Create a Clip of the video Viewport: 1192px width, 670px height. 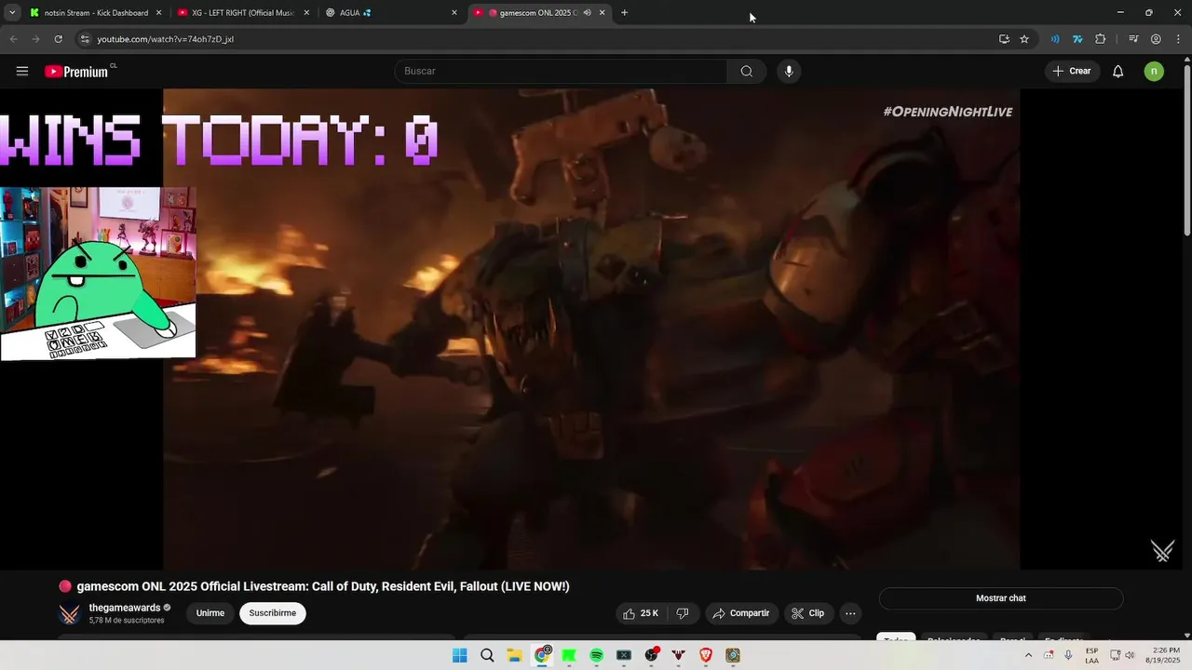pyautogui.click(x=808, y=613)
